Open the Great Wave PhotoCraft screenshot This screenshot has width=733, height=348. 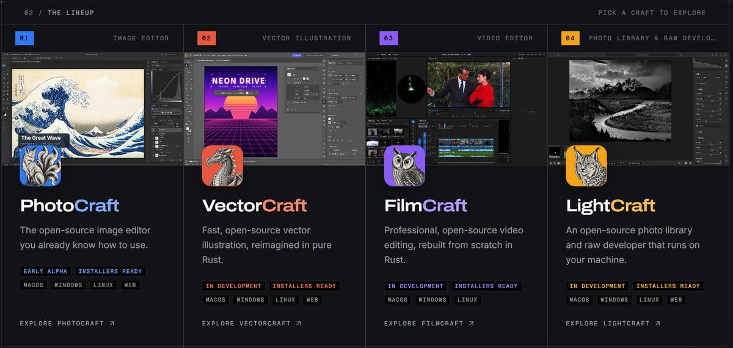pyautogui.click(x=92, y=108)
